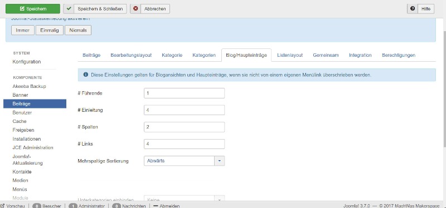This screenshot has height=208, width=446.
Task: Click the Speichern & Schließen button
Action: click(x=95, y=9)
